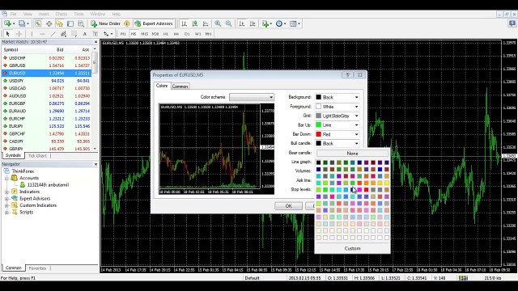The image size is (518, 291).
Task: Expand the Custom Indicators node in Navigator
Action: point(6,205)
